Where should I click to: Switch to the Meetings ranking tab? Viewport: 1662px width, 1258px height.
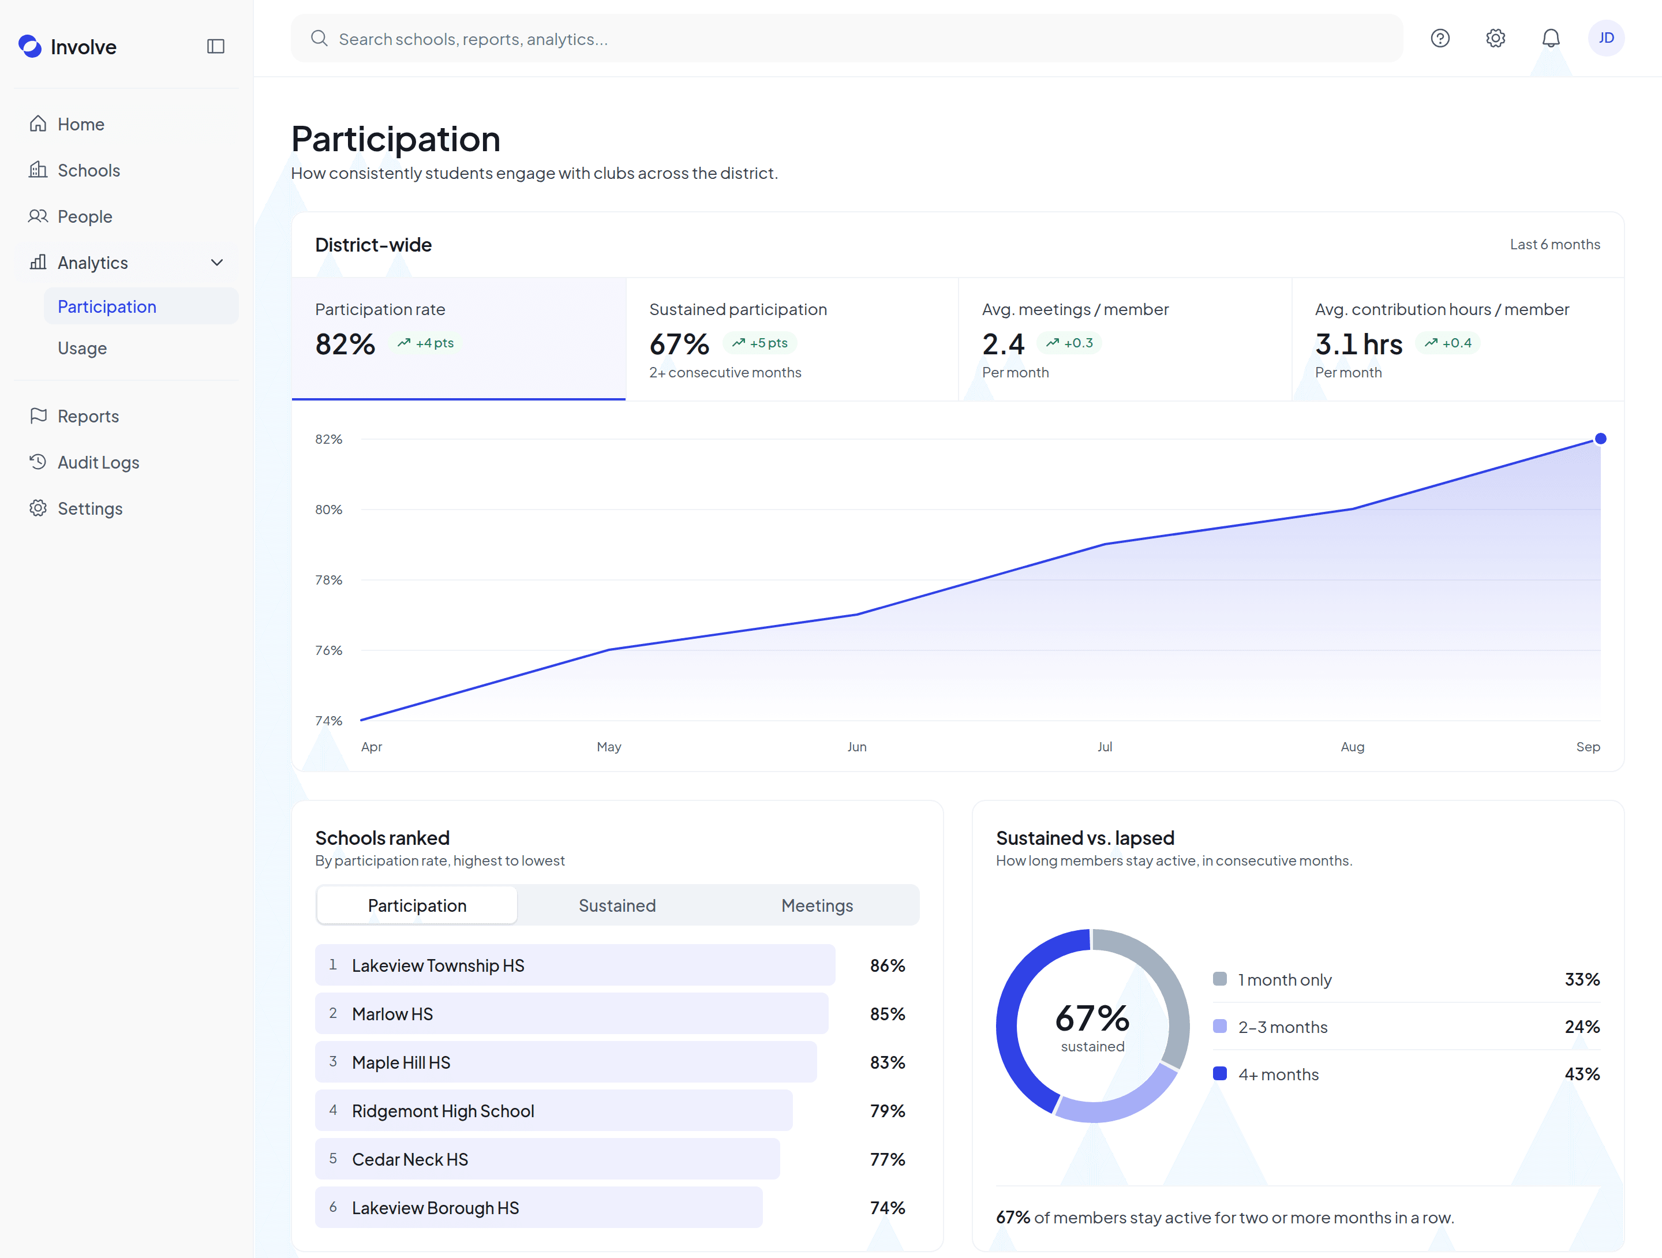click(x=817, y=905)
